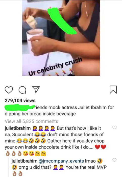Save the post with the bookmark icon
This screenshot has height=177, width=122.
tap(113, 90)
